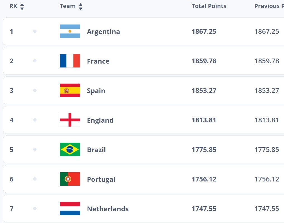Screen dimensions: 284x223
Task: Click the Netherlands flag icon
Action: pyautogui.click(x=70, y=209)
